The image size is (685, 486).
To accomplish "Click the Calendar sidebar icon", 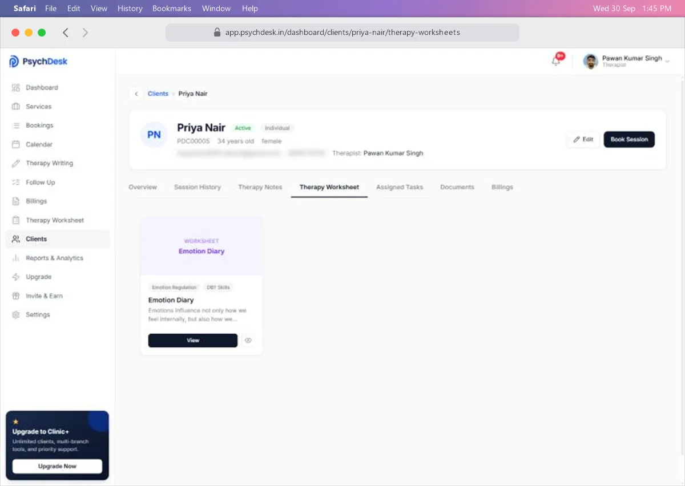I will [16, 144].
